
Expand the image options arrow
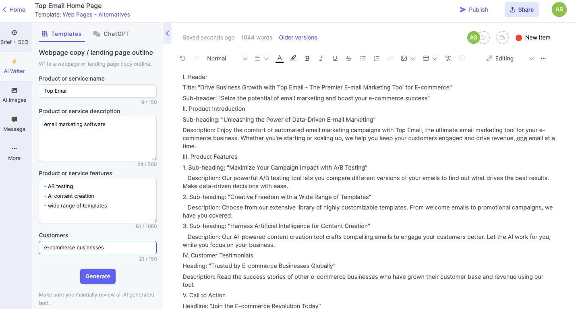tap(413, 59)
